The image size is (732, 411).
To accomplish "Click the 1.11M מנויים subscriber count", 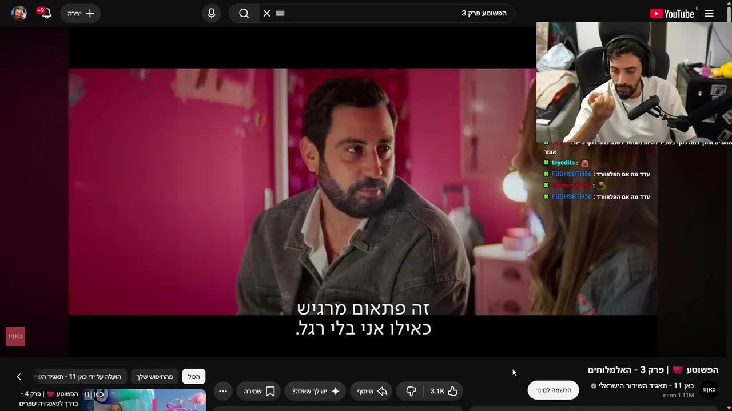I will click(678, 395).
